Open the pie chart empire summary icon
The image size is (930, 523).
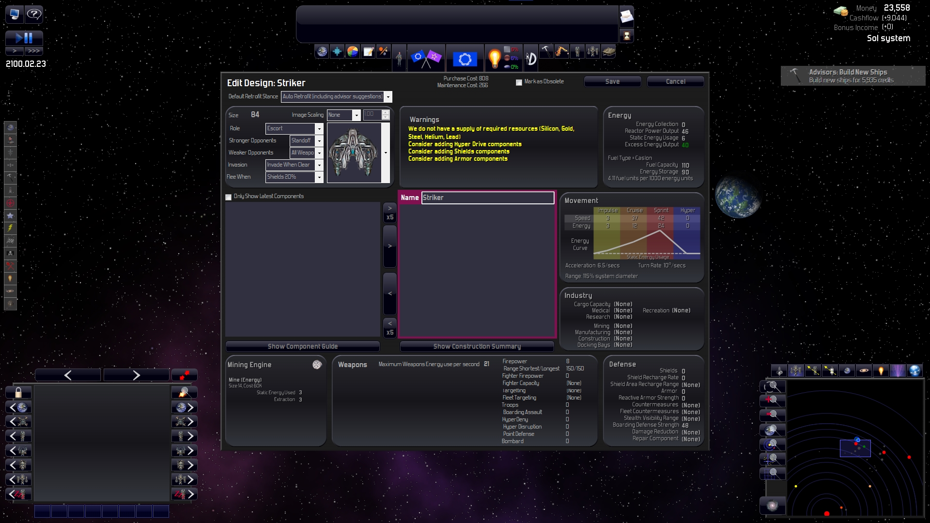tap(353, 51)
